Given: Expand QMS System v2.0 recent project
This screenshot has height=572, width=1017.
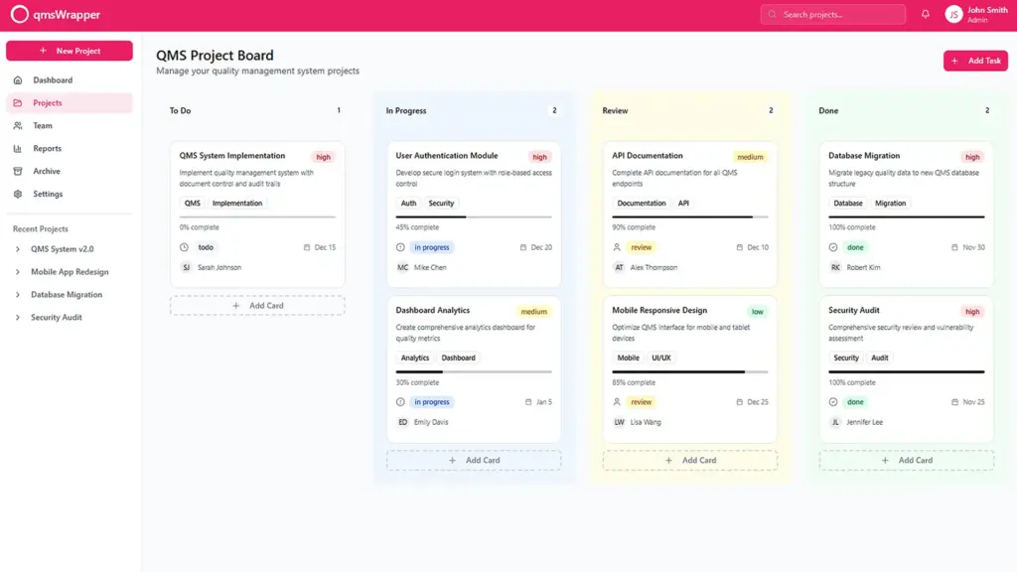Looking at the screenshot, I should pyautogui.click(x=18, y=249).
